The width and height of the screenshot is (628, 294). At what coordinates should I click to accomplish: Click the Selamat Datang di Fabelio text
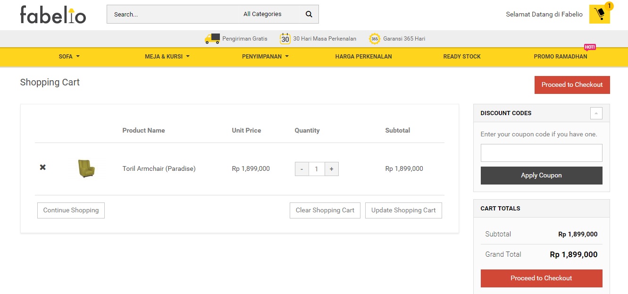(x=544, y=14)
